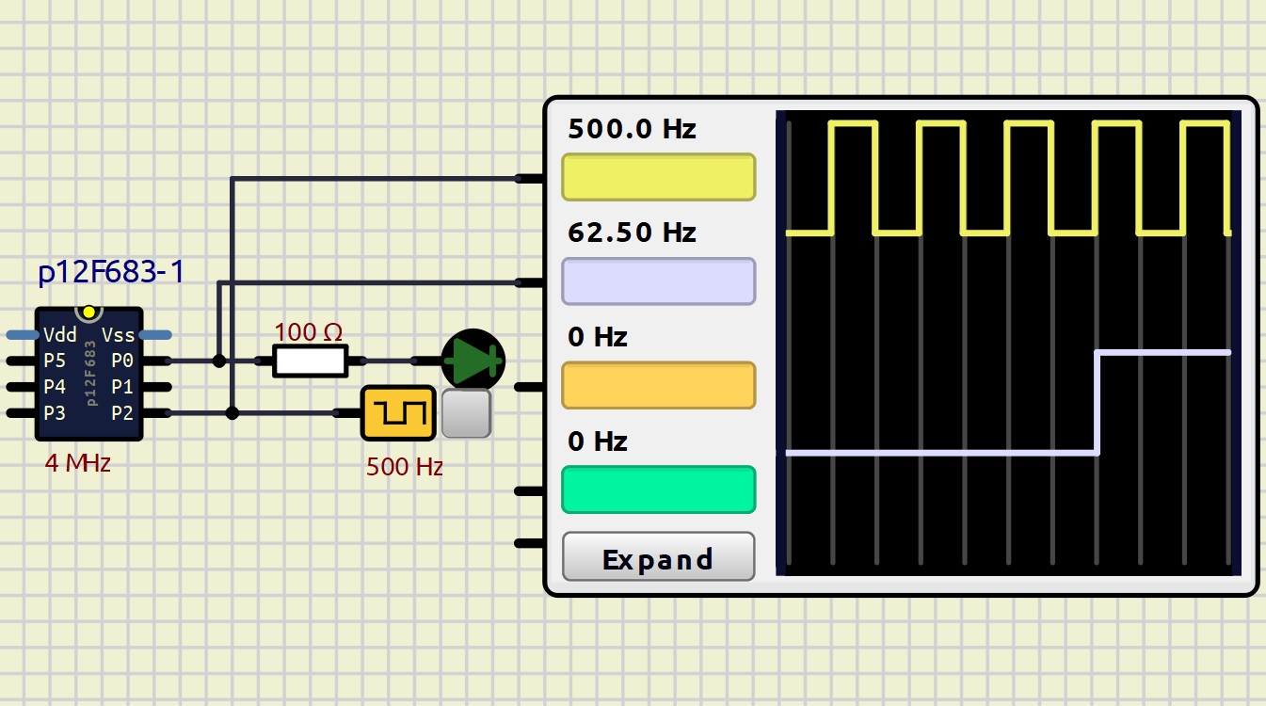
Task: Click the yellow channel 1 color swatch
Action: tap(658, 177)
